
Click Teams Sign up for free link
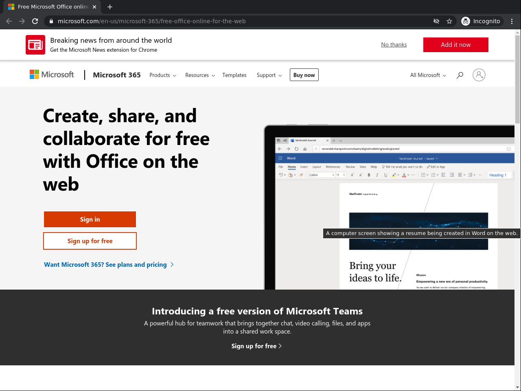point(256,346)
